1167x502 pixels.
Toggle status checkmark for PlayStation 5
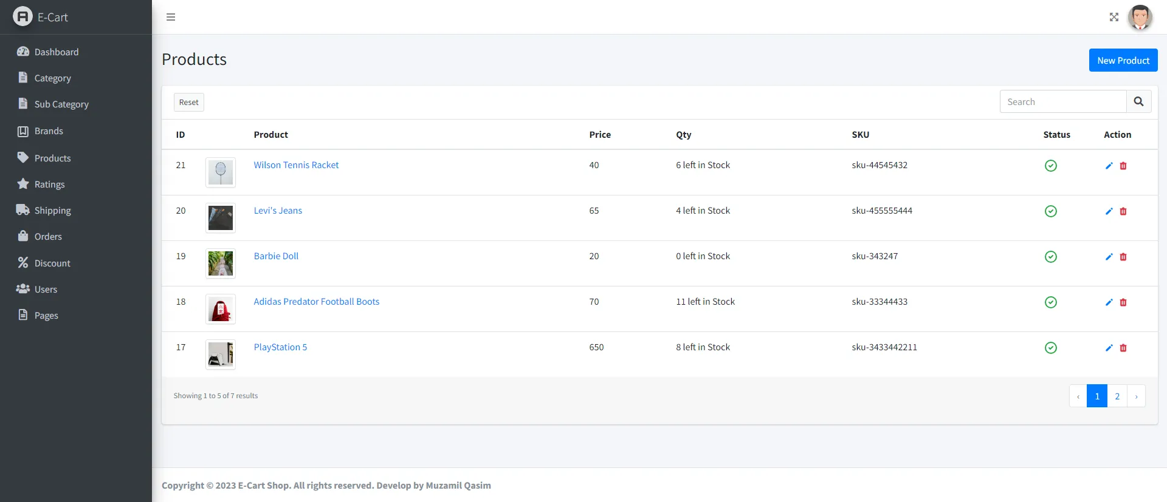coord(1050,348)
